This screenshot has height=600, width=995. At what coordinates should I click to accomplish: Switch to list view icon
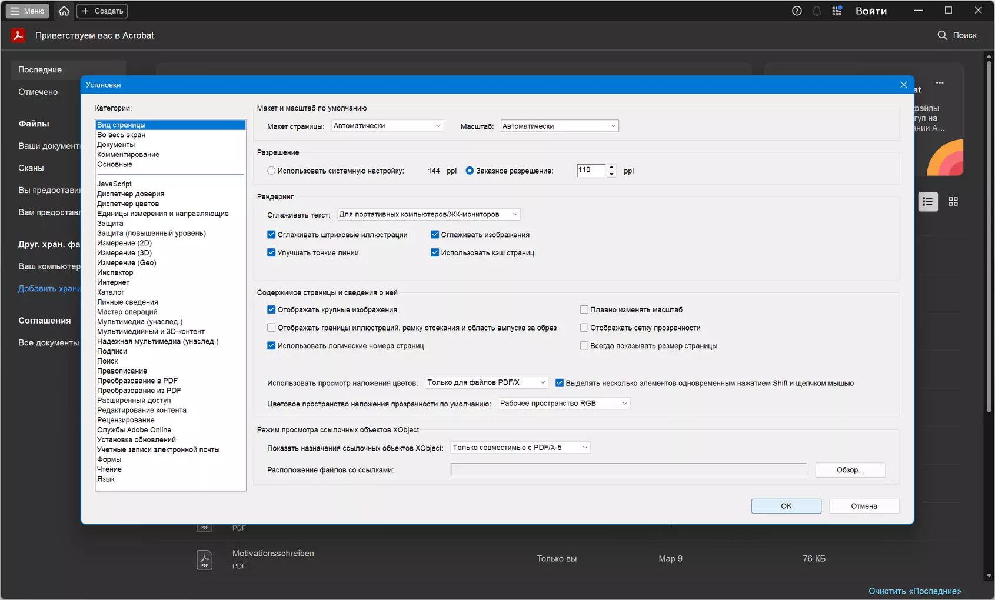[928, 202]
